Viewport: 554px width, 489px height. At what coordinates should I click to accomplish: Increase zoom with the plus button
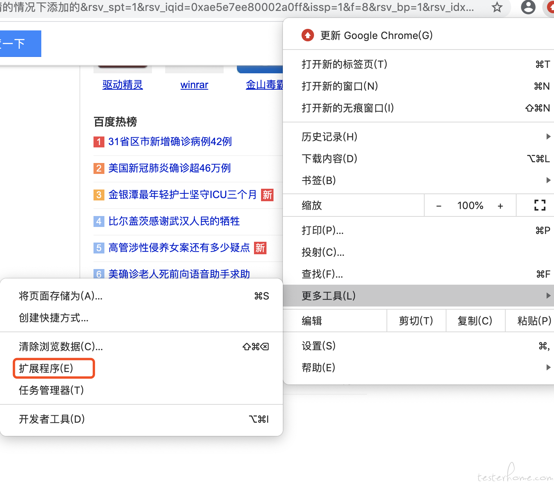tap(500, 206)
